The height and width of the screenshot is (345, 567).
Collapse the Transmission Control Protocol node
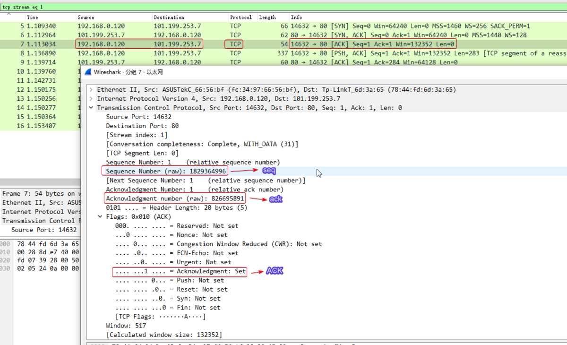point(91,108)
